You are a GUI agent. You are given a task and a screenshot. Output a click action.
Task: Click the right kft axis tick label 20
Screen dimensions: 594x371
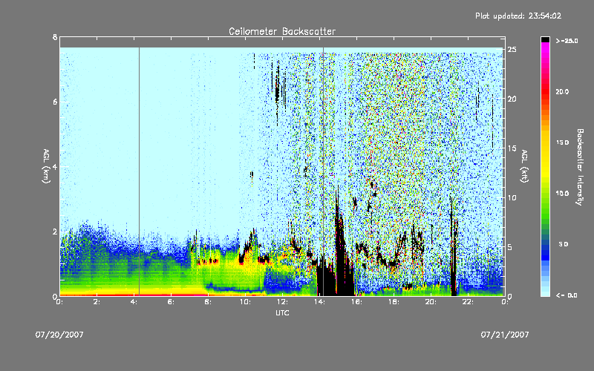coord(512,99)
